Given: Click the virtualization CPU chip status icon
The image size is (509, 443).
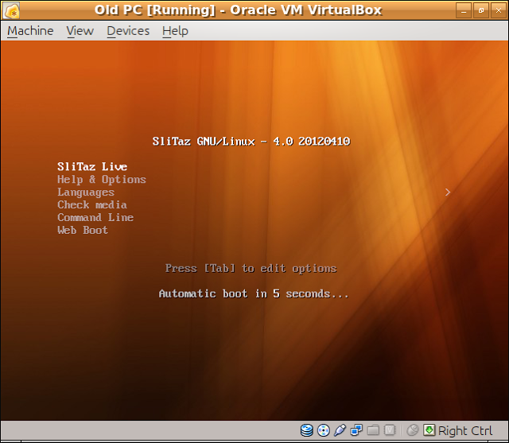Looking at the screenshot, I should [390, 430].
